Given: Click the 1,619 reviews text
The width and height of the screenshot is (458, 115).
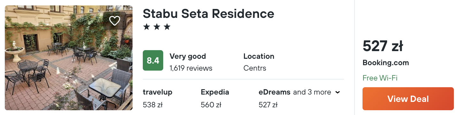Looking at the screenshot, I should [x=191, y=68].
